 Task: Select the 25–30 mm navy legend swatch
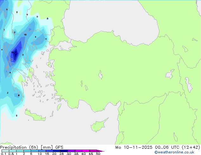pyautogui.click(x=64, y=151)
